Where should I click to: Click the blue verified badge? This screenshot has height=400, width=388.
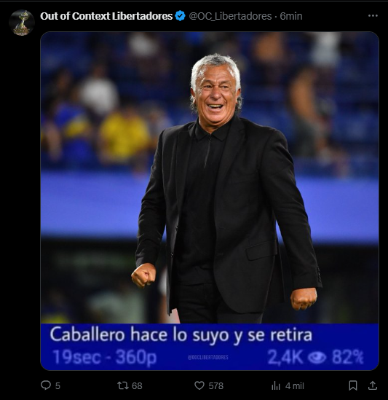181,16
